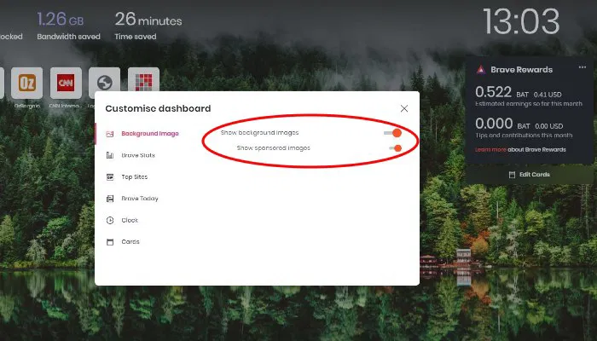Click the Clock icon in sidebar
Viewport: 597px width, 341px height.
click(110, 220)
